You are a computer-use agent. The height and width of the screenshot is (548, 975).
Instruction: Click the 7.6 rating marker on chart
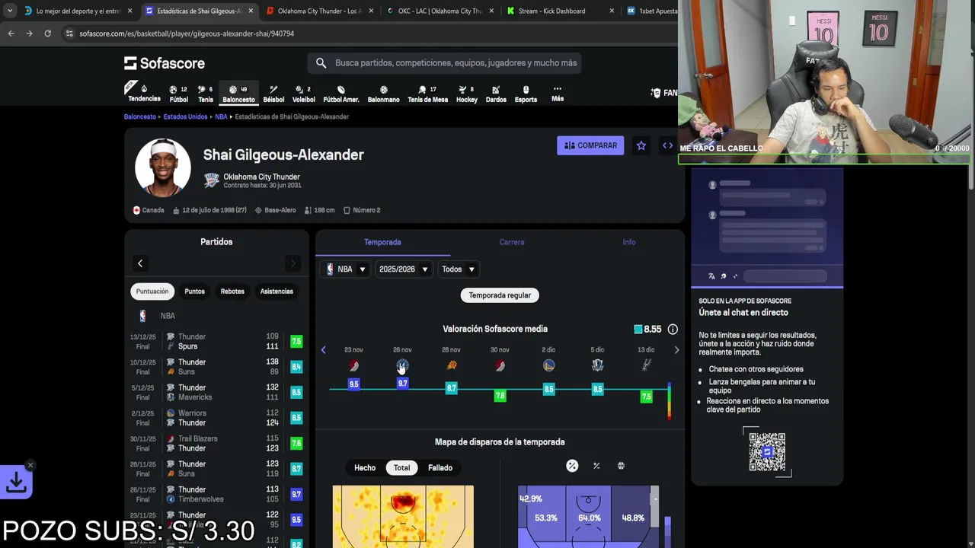(x=500, y=396)
